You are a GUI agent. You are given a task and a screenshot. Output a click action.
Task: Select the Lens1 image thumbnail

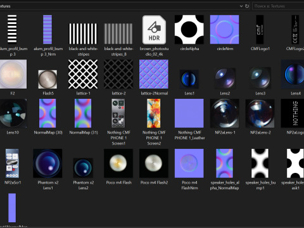(189, 79)
